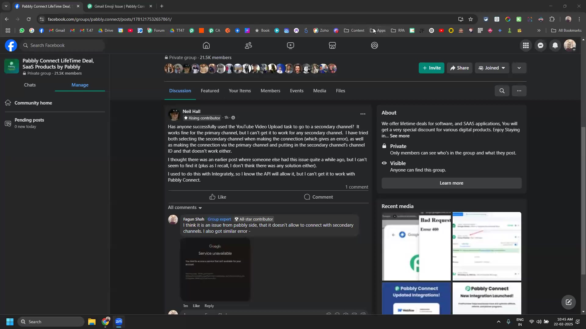
Task: Click the Learn more button
Action: point(451,183)
